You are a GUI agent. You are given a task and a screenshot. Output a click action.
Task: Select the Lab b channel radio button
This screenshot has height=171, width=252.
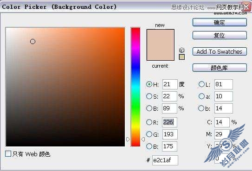201,108
